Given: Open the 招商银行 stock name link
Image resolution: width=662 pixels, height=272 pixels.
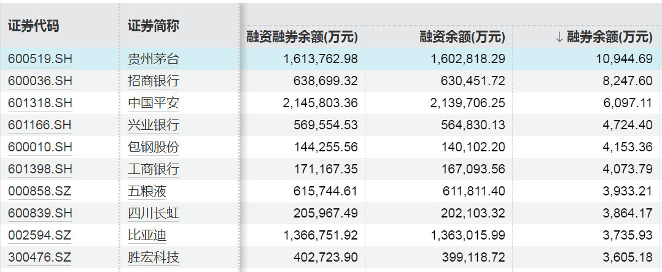Looking at the screenshot, I should [x=154, y=81].
